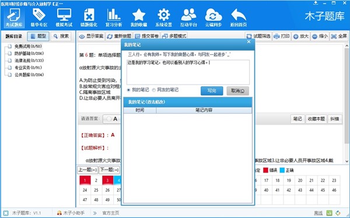Click the scrollbar down arrow
The width and height of the screenshot is (350, 218).
(346, 161)
